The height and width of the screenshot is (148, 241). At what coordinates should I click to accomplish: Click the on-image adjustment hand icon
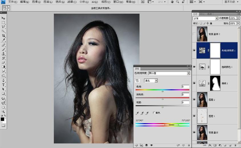coord(137,81)
